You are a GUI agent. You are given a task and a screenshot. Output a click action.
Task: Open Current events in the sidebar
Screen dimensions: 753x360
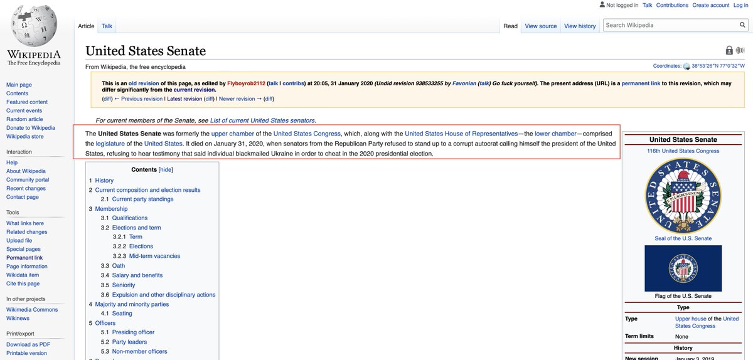(x=24, y=110)
